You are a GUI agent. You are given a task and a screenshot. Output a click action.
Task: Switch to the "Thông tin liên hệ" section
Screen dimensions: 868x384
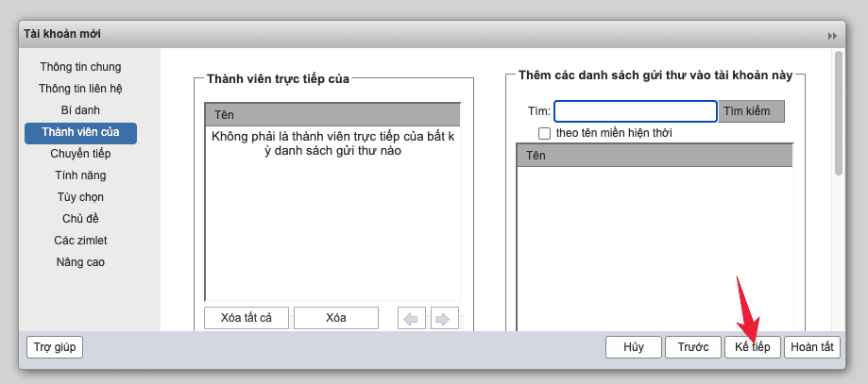pos(80,89)
